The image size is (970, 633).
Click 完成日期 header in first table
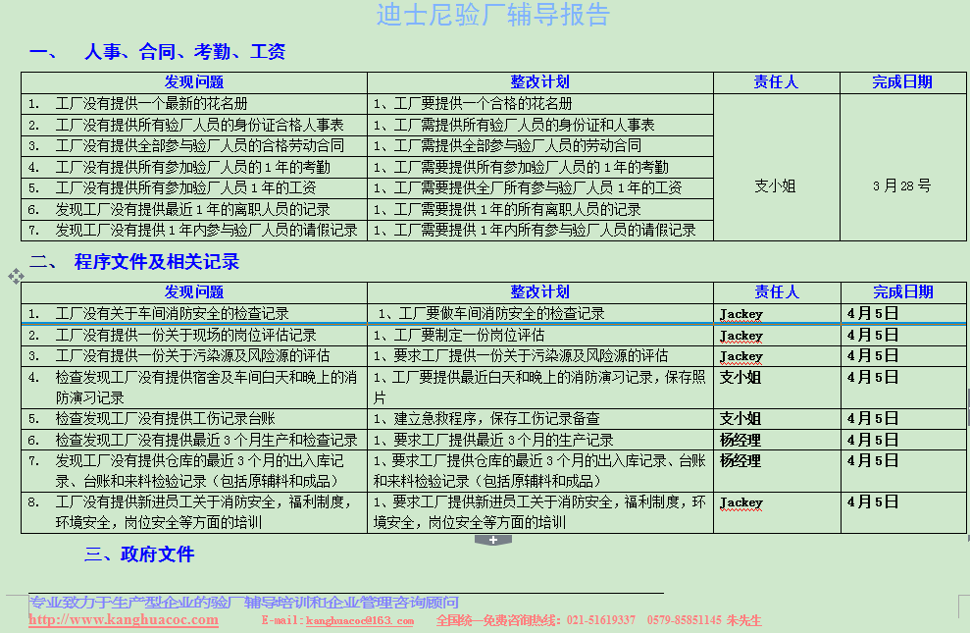coord(902,81)
